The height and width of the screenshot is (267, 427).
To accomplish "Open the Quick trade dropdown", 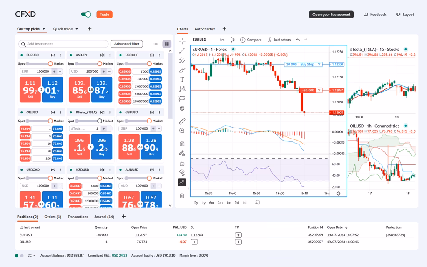I will coord(77,29).
